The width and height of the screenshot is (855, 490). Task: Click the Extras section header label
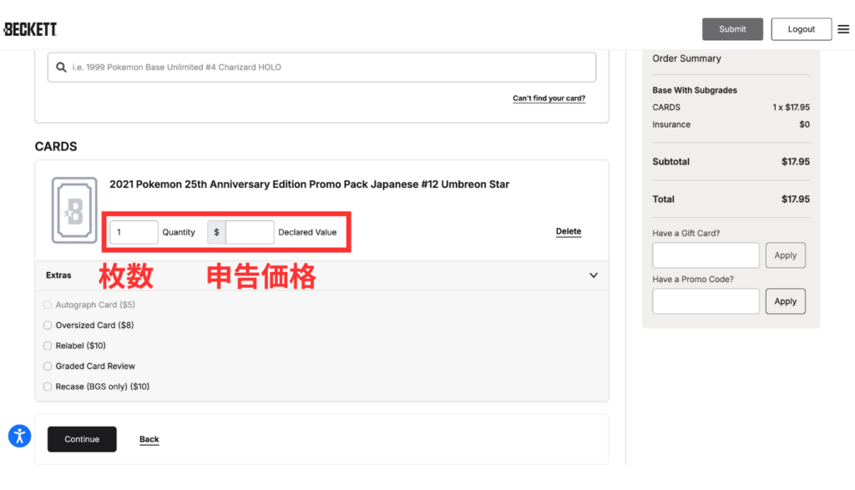[x=58, y=275]
